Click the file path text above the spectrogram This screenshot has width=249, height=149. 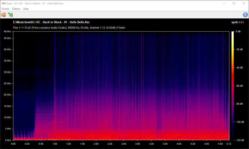pos(51,22)
